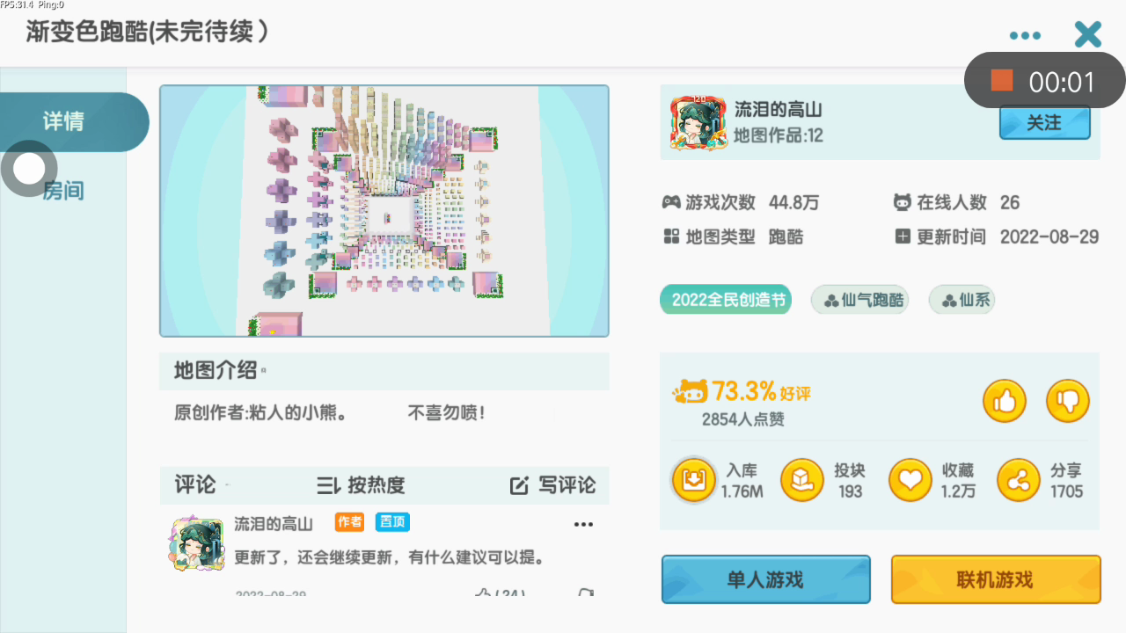Select the 2022全民创造节 tag

point(726,300)
